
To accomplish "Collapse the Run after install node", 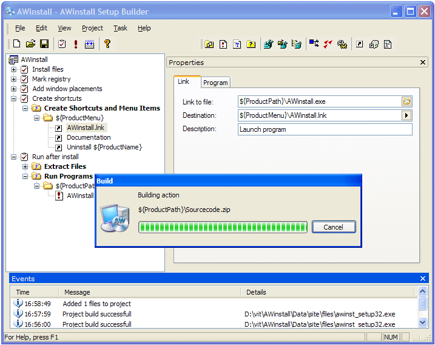I will 13,157.
